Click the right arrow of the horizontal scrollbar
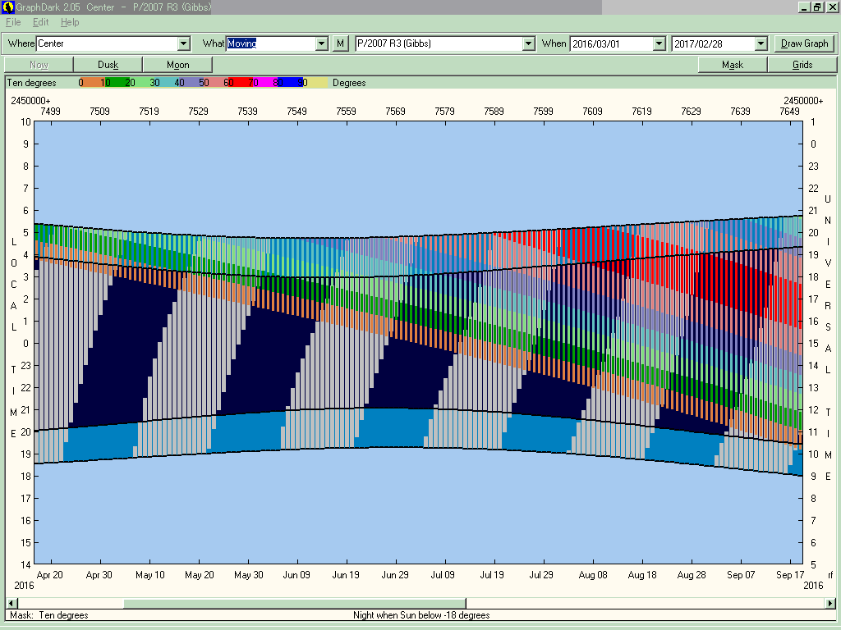The image size is (841, 630). (x=830, y=604)
